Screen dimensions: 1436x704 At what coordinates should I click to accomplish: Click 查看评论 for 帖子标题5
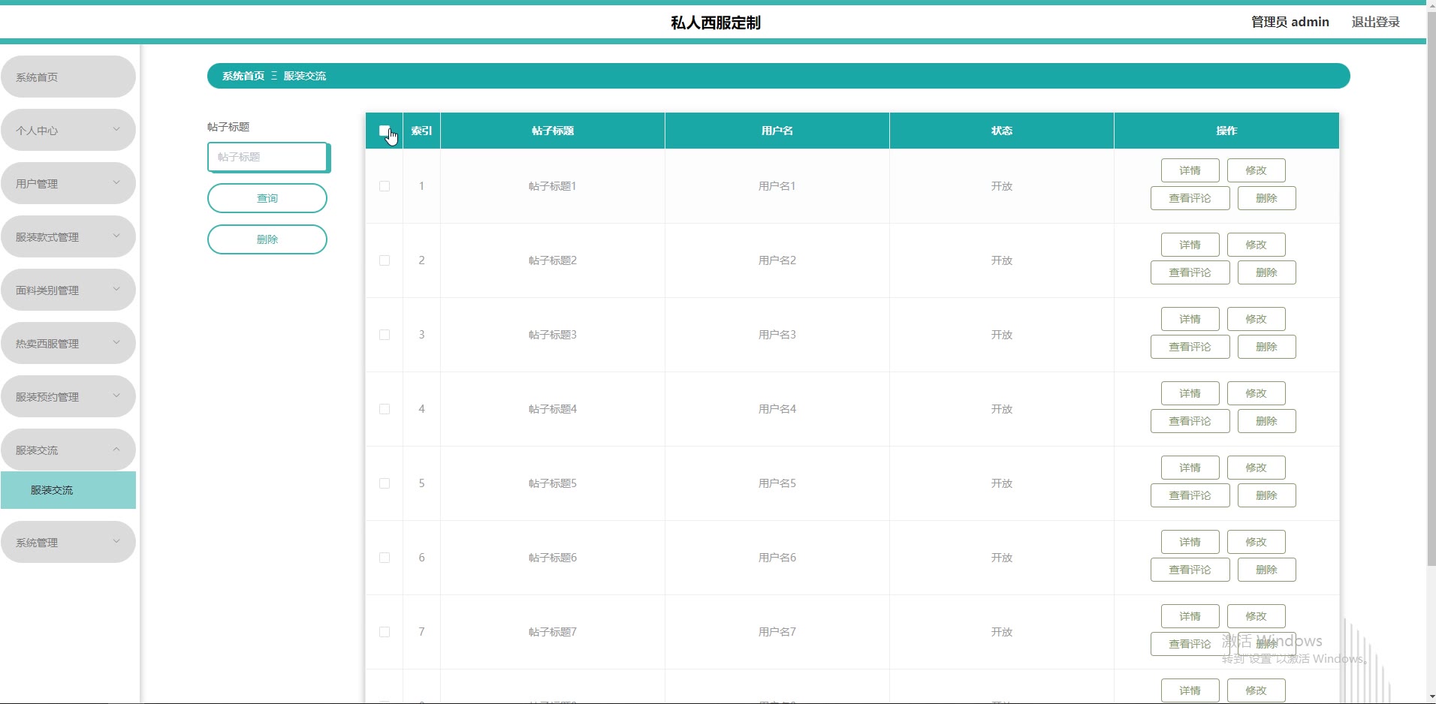1190,495
